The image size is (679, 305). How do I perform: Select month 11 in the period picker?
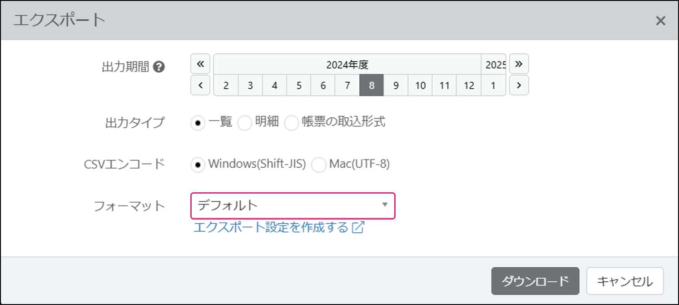click(445, 85)
